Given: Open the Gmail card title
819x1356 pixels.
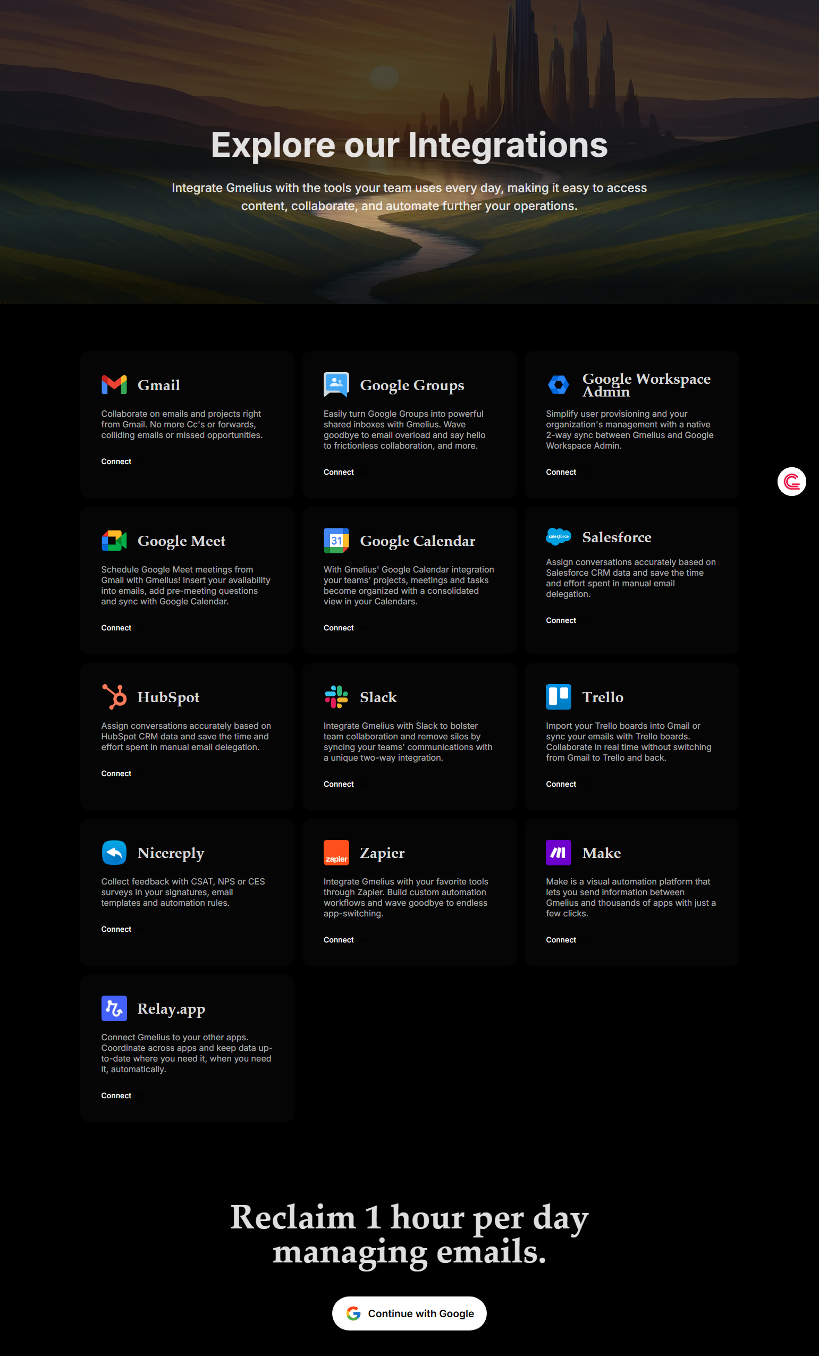Looking at the screenshot, I should (x=158, y=385).
